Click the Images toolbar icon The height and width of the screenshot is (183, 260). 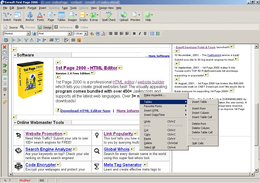(71, 15)
